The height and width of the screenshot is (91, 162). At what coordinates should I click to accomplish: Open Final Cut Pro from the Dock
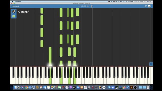click(x=124, y=87)
